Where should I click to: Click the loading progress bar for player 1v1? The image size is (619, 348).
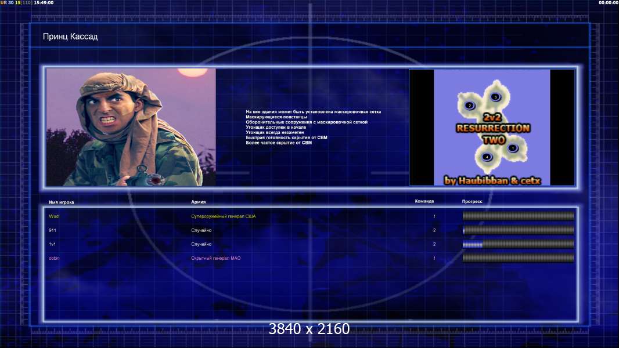(519, 244)
